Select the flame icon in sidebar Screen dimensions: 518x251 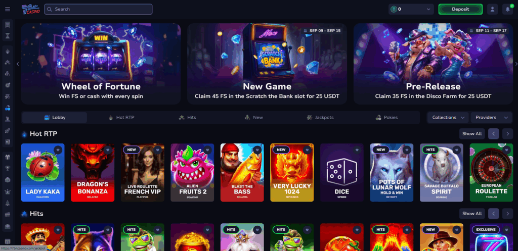pyautogui.click(x=8, y=51)
